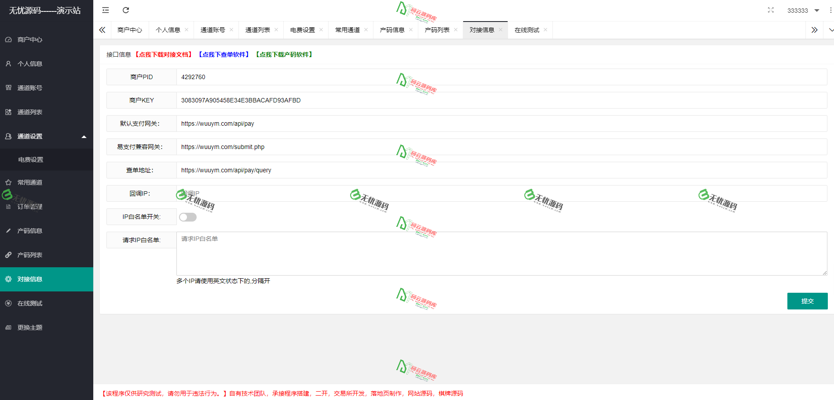Select the 订单管理 order icon
Screen dimensions: 834x400
pyautogui.click(x=8, y=206)
